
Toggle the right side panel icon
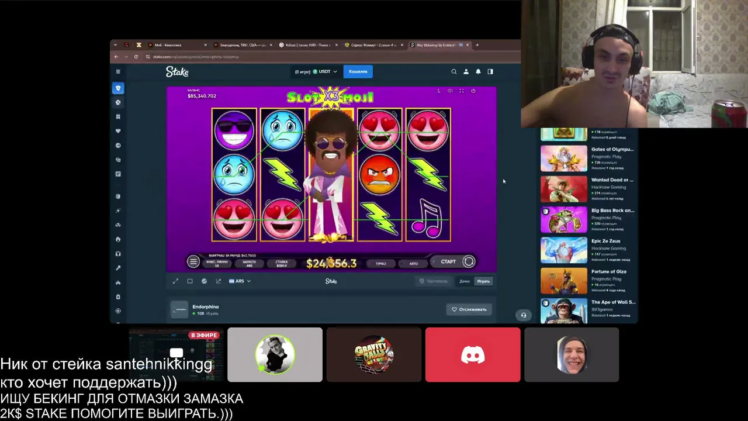coord(490,71)
